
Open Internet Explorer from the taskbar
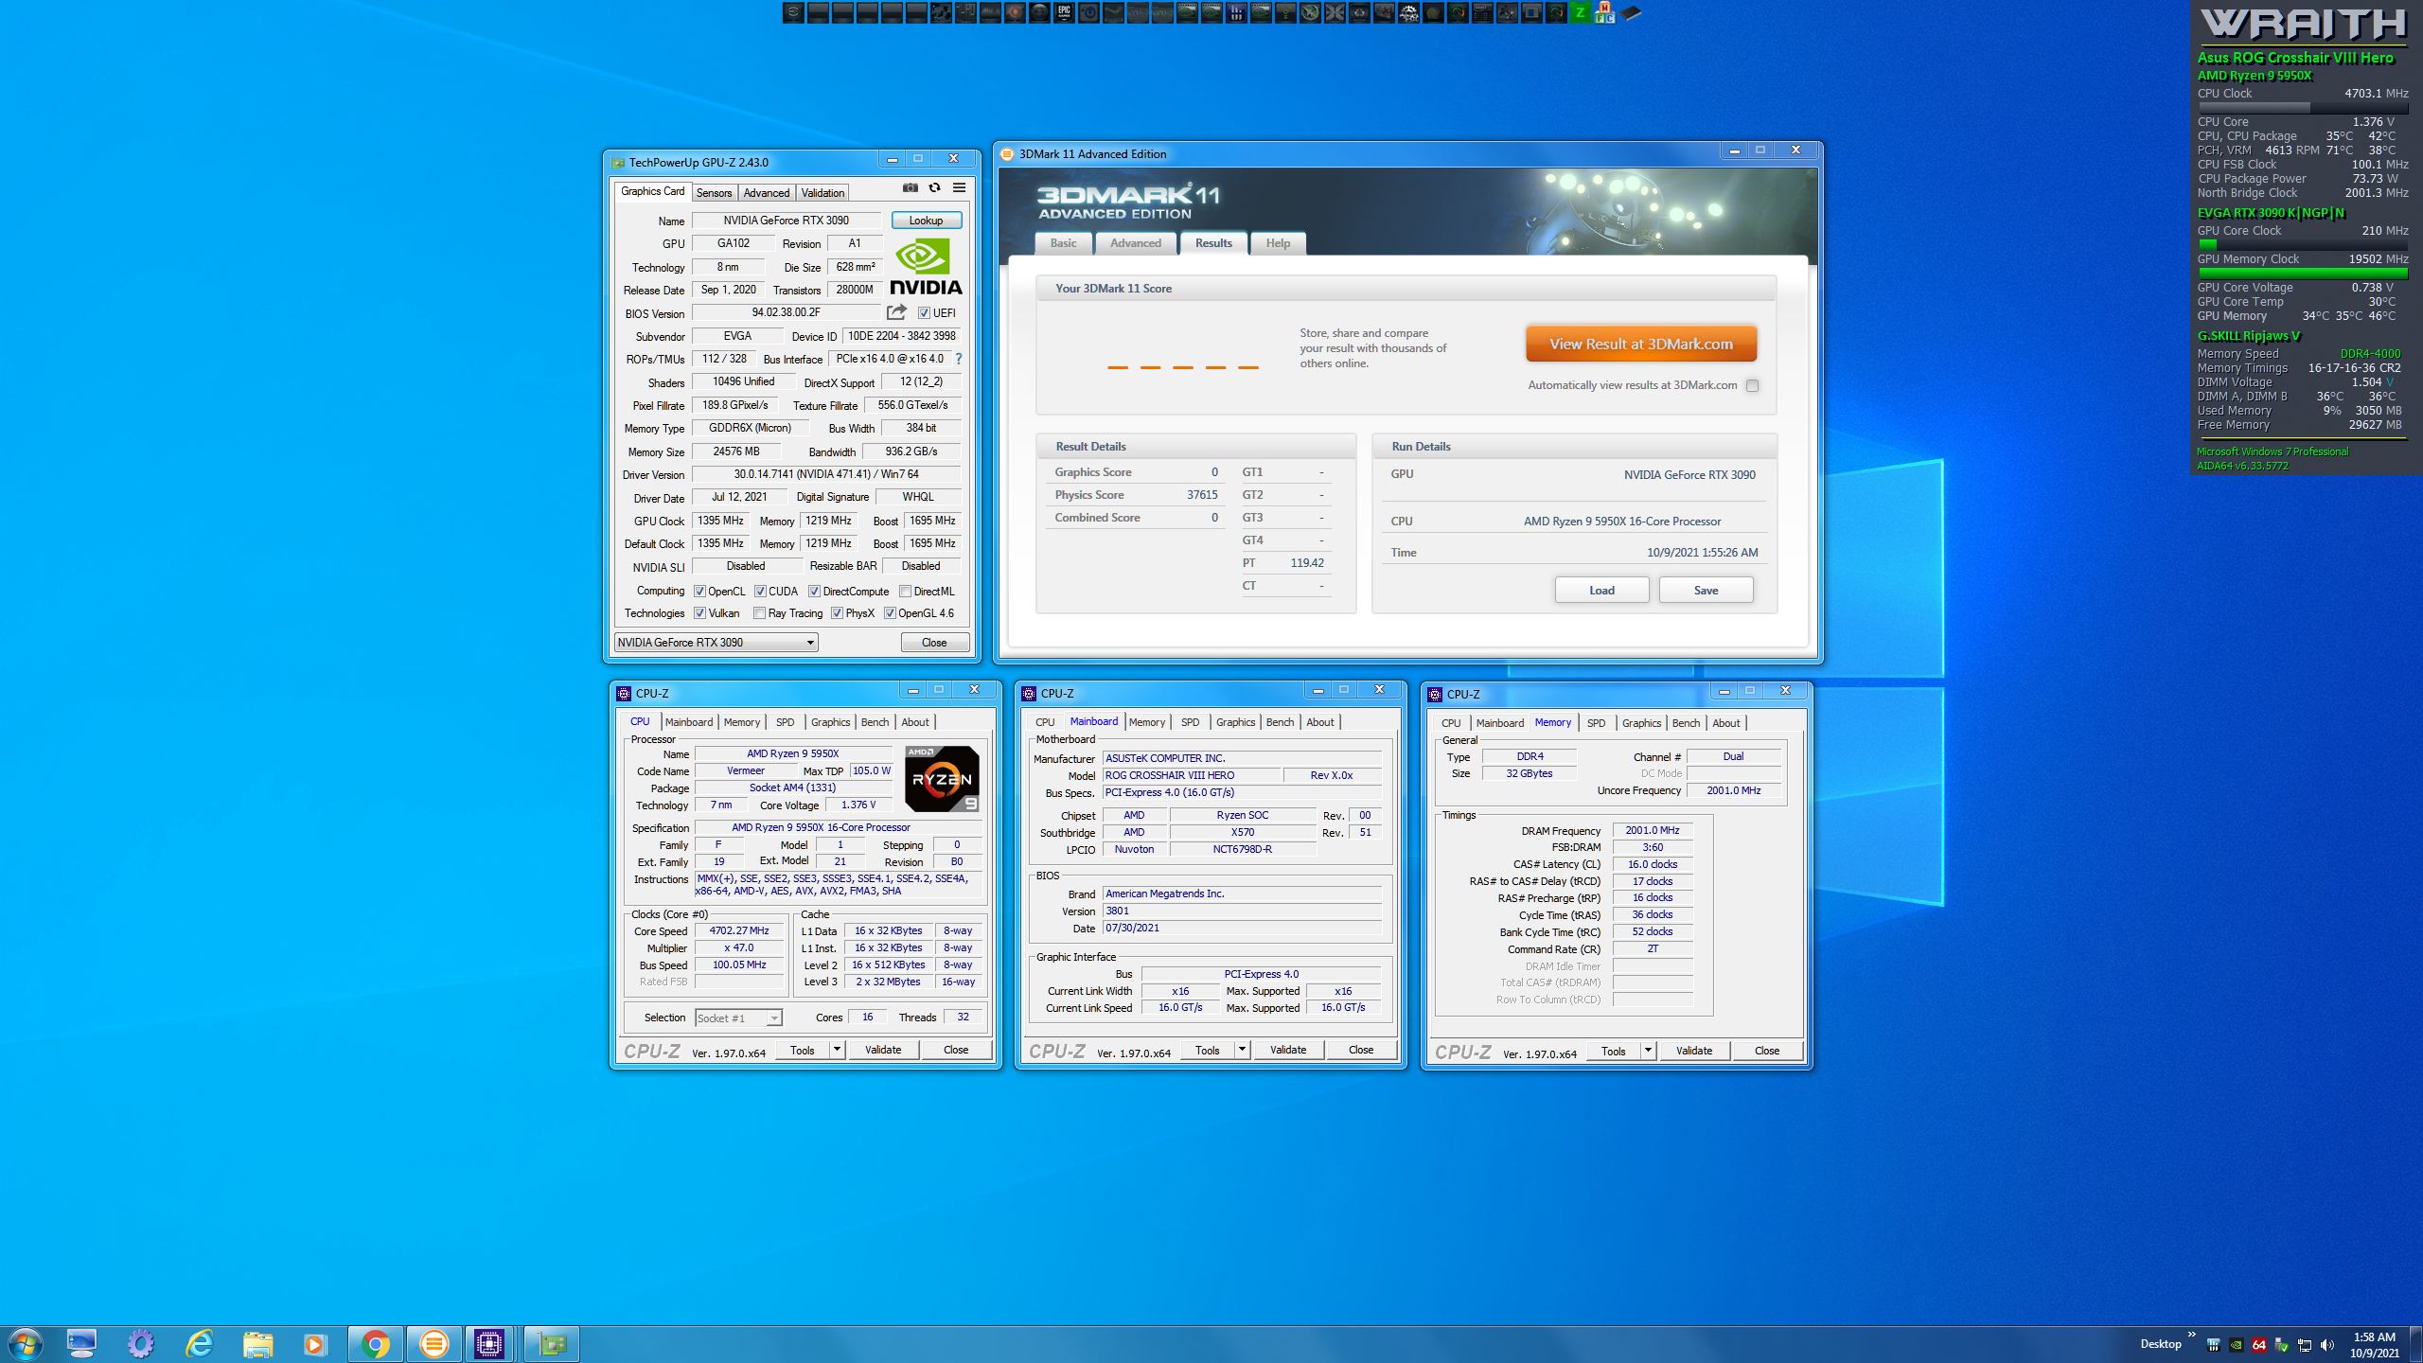coord(199,1343)
